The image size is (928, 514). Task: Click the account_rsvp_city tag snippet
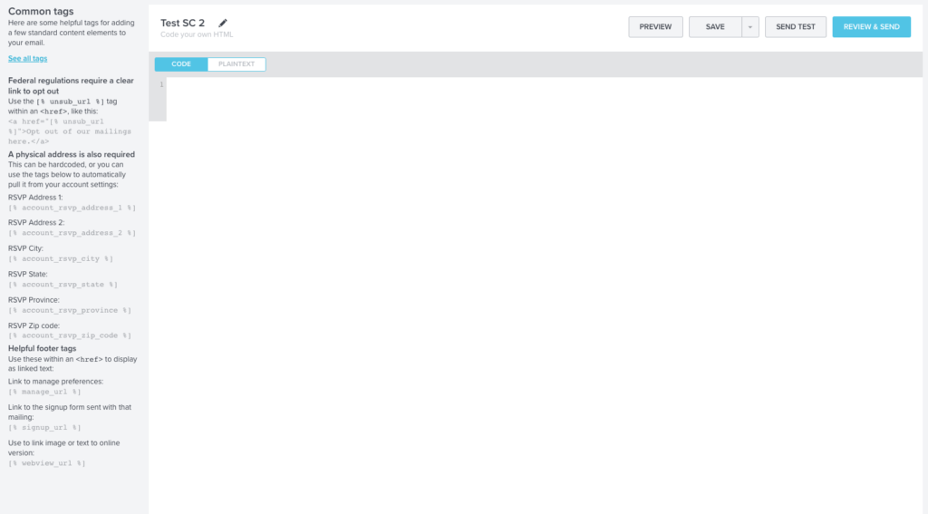pos(61,258)
